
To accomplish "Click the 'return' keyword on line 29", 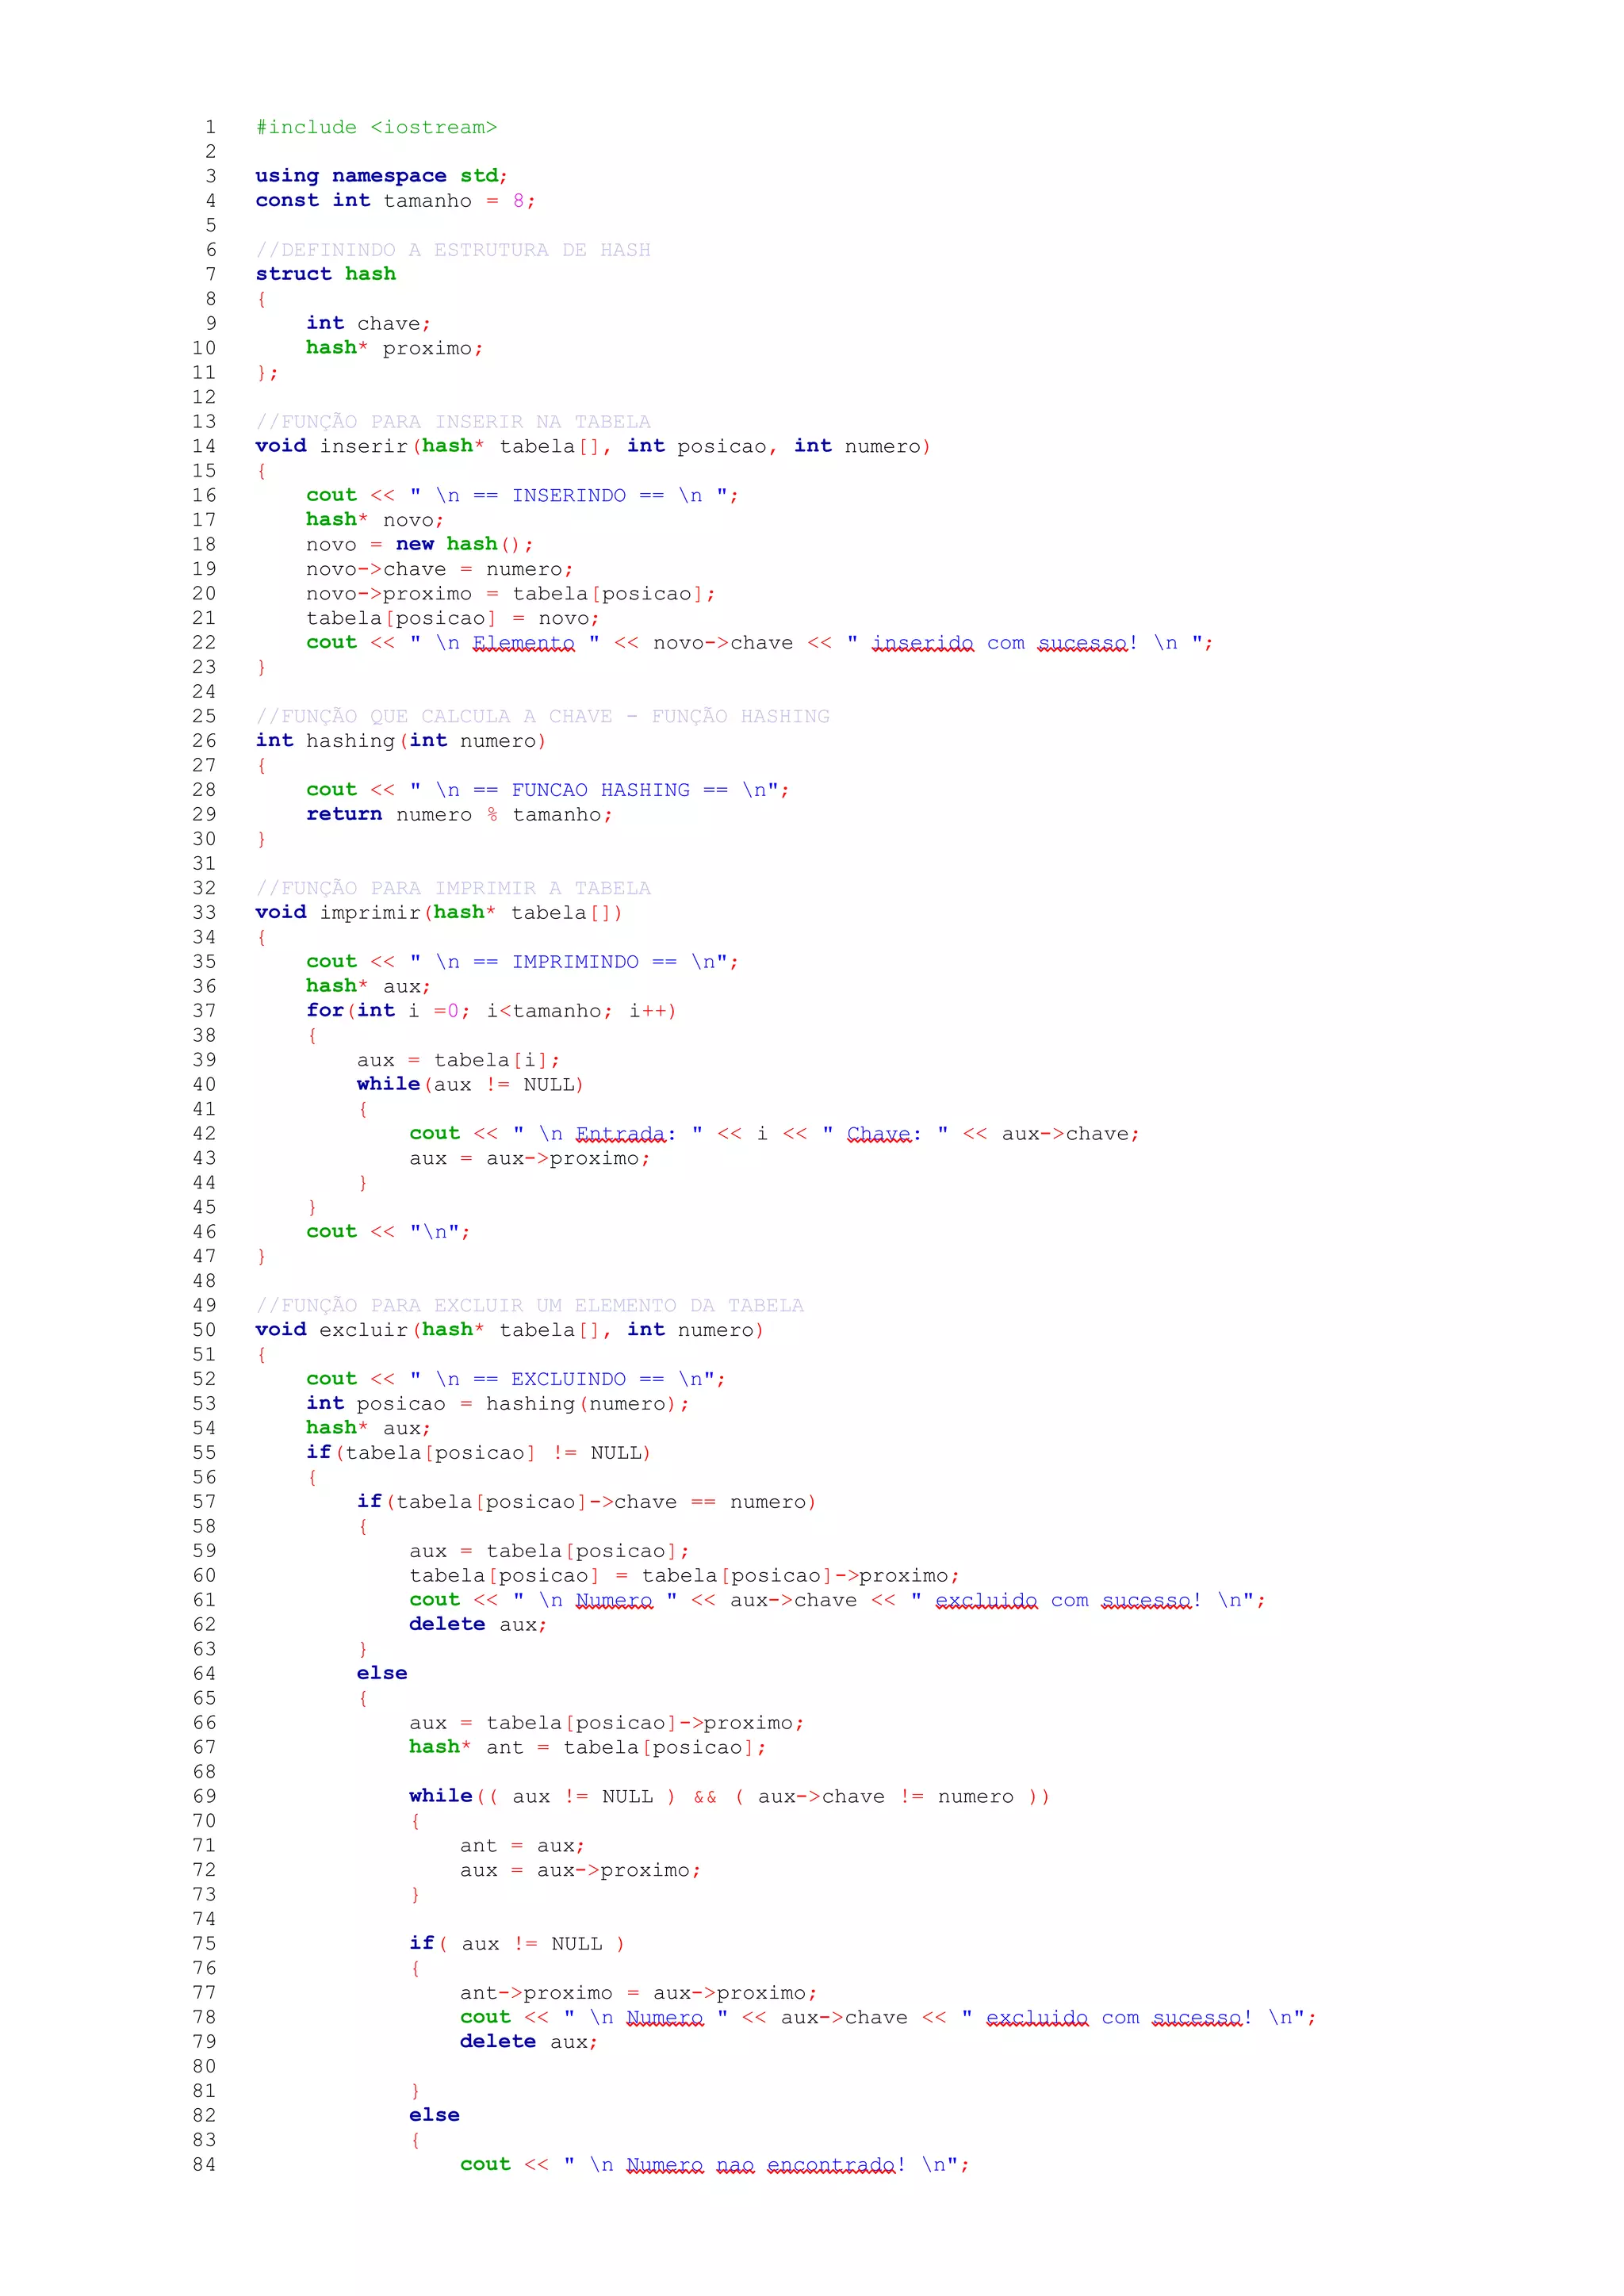I will coord(344,814).
